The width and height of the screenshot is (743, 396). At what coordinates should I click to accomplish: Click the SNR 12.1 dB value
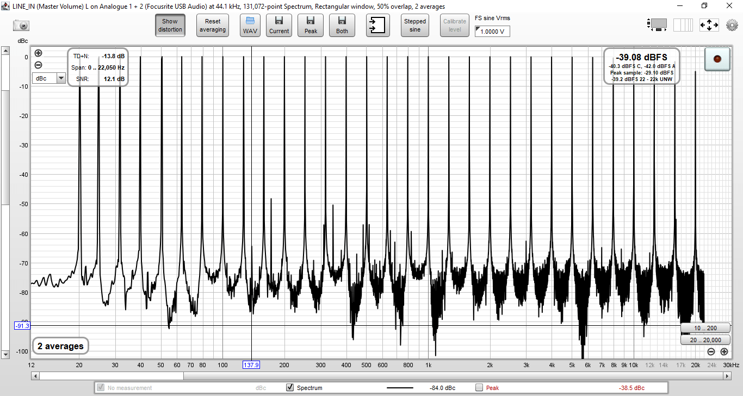114,79
